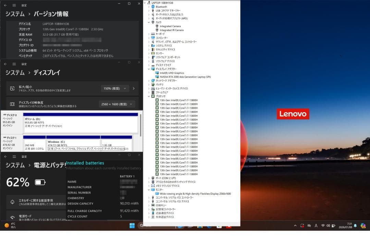Click the language indicator in the system tray
The width and height of the screenshot is (370, 244).
click(316, 226)
